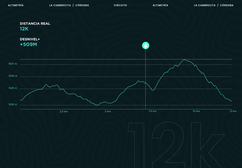Click the 2,5 km axis label
The height and width of the screenshot is (168, 242).
click(64, 111)
